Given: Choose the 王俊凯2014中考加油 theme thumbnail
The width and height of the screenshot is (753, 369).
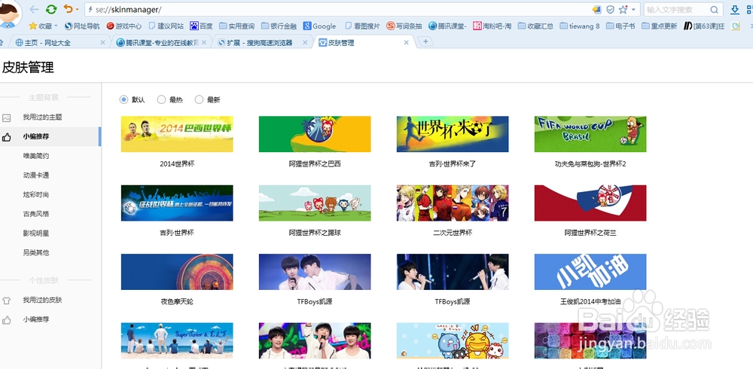Looking at the screenshot, I should pyautogui.click(x=590, y=272).
